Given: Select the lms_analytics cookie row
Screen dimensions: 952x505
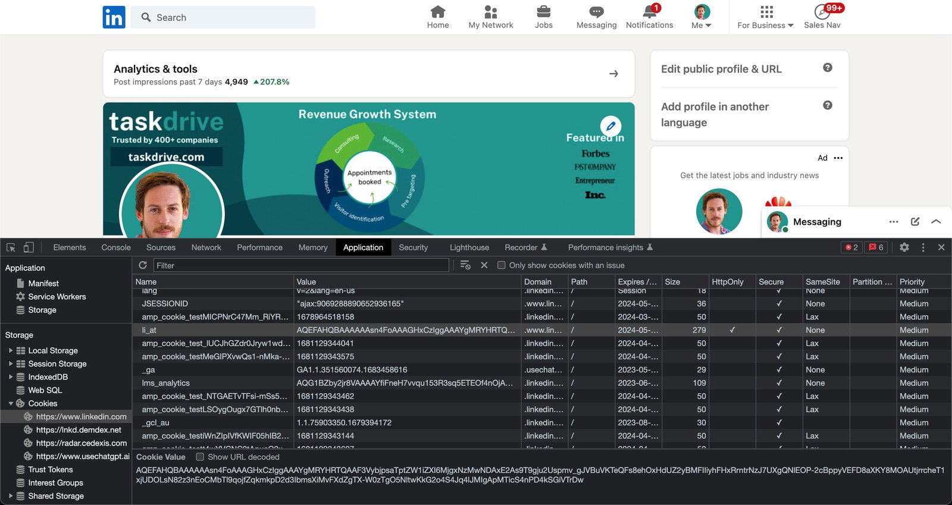Looking at the screenshot, I should point(541,383).
